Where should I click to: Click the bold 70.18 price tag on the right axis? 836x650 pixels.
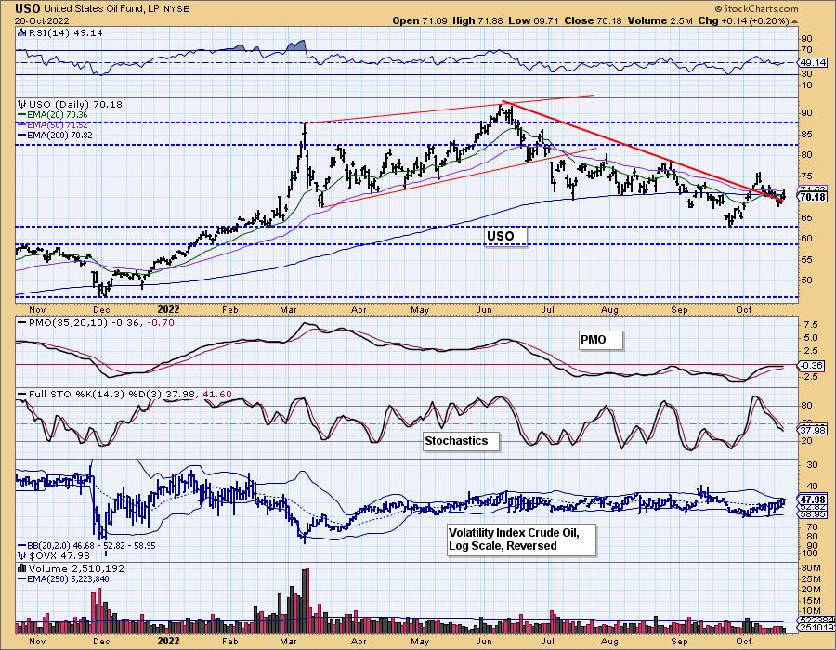(813, 197)
